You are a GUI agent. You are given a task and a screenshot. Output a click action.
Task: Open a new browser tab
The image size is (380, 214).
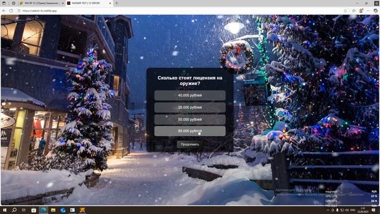coord(116,3)
